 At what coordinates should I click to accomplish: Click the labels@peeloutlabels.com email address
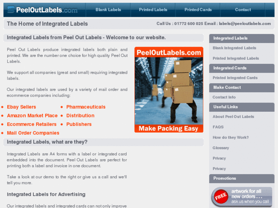click(245, 24)
